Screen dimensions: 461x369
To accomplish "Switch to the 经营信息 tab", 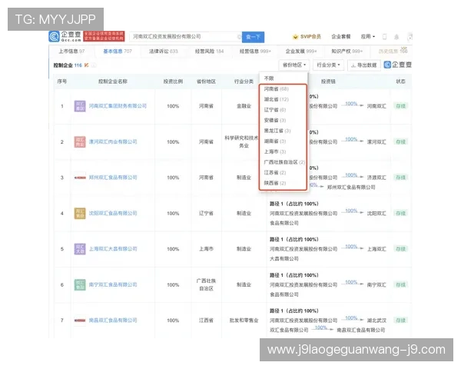I will pos(255,52).
